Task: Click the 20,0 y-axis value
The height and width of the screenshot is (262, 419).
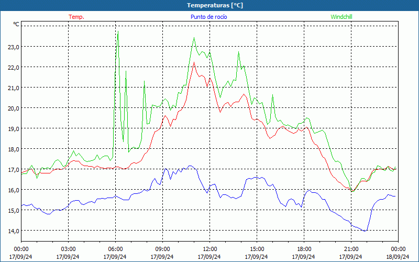Action: coord(14,108)
